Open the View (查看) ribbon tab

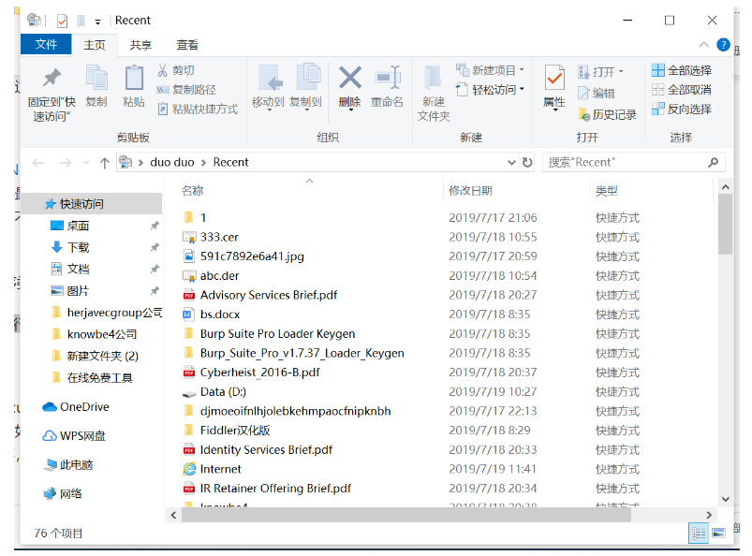(187, 45)
